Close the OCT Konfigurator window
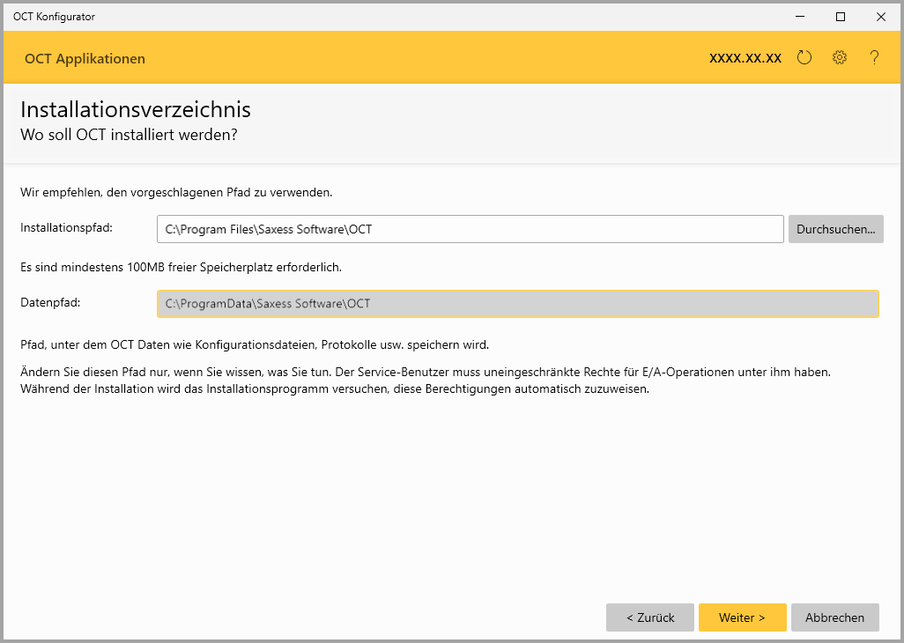The height and width of the screenshot is (643, 904). point(881,16)
